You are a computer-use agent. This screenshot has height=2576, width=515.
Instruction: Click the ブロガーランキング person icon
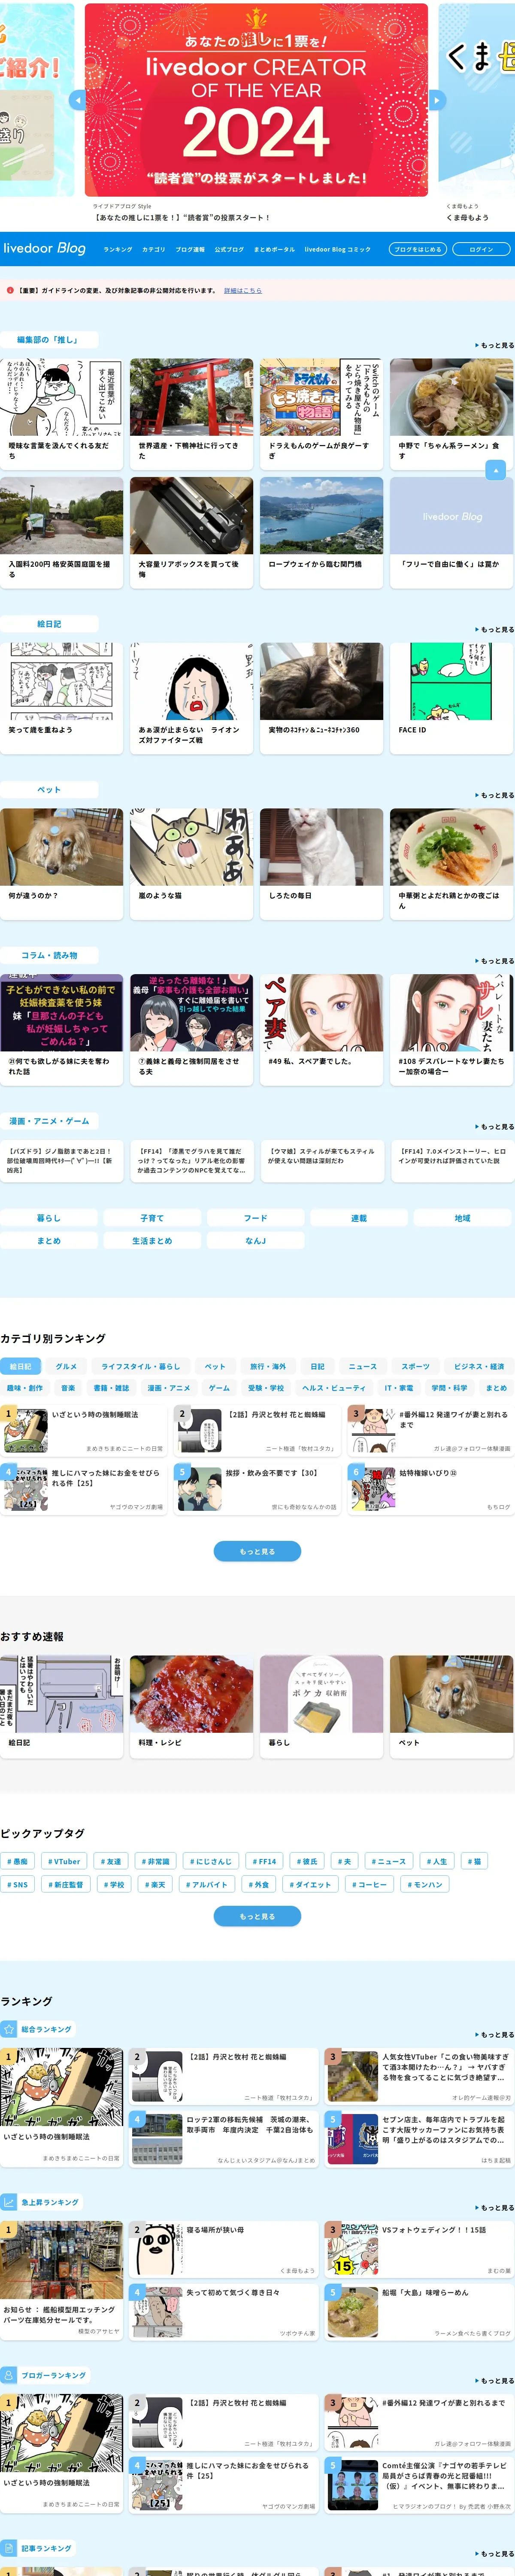9,2375
